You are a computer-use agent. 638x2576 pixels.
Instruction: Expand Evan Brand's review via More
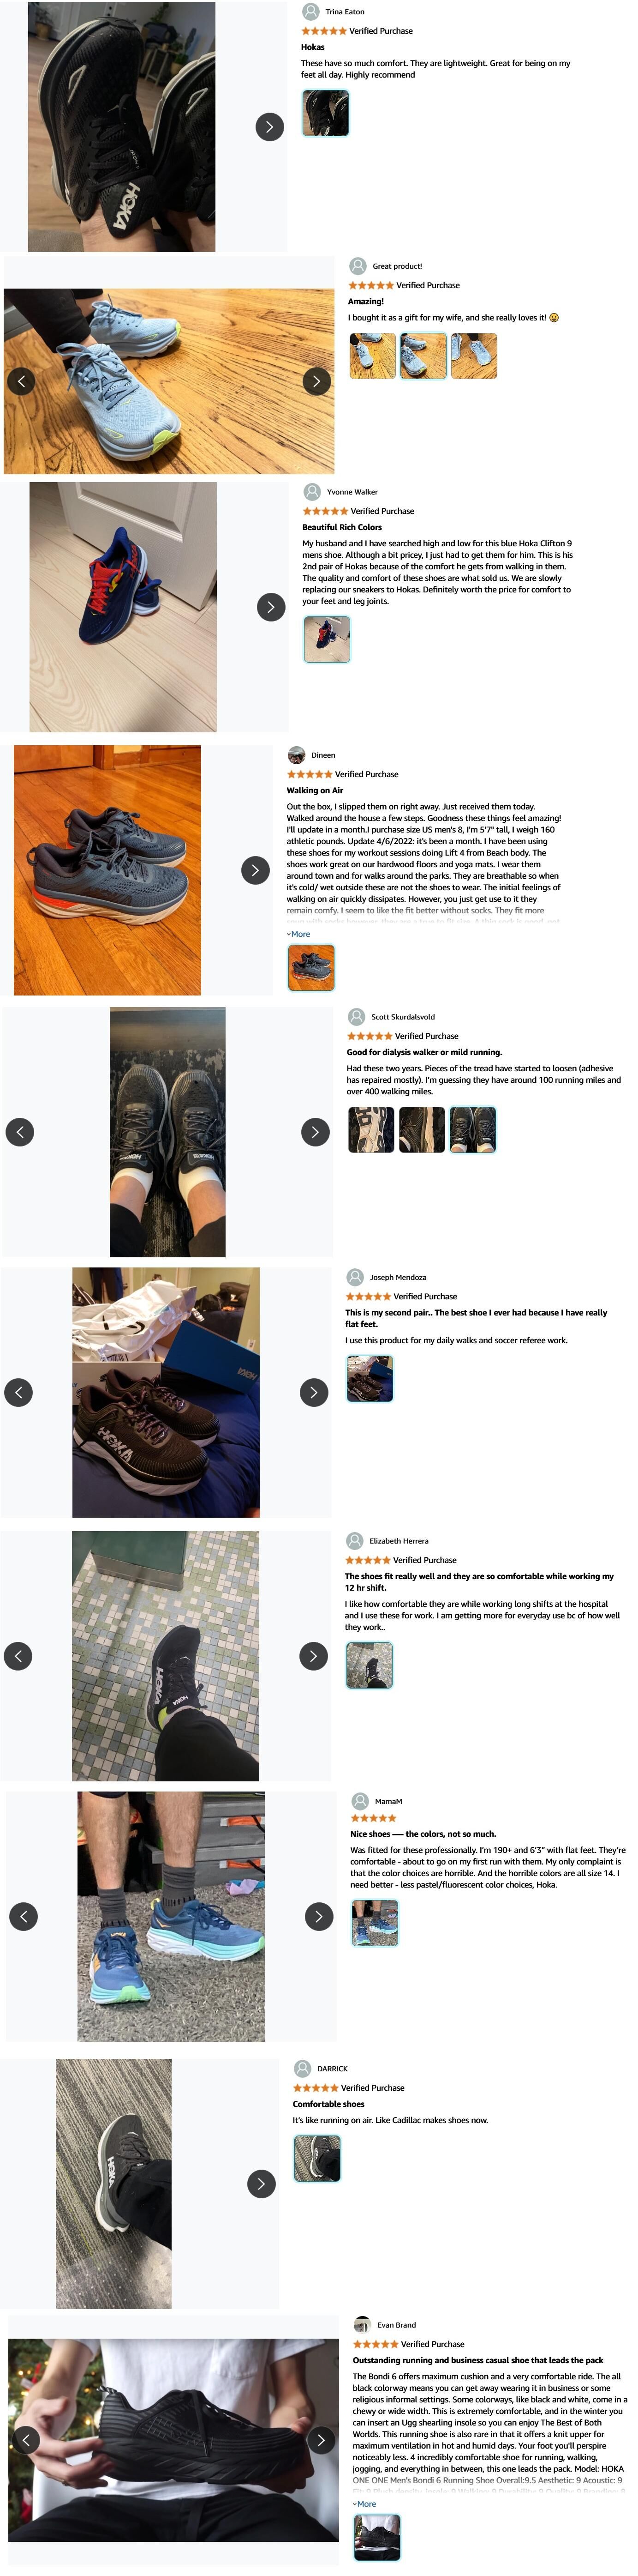(x=364, y=2504)
